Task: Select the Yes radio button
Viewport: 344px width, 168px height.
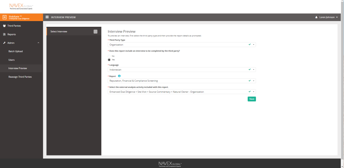Action: [x=109, y=60]
